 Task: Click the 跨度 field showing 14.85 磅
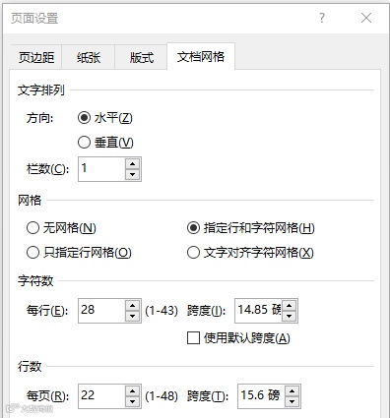[258, 311]
